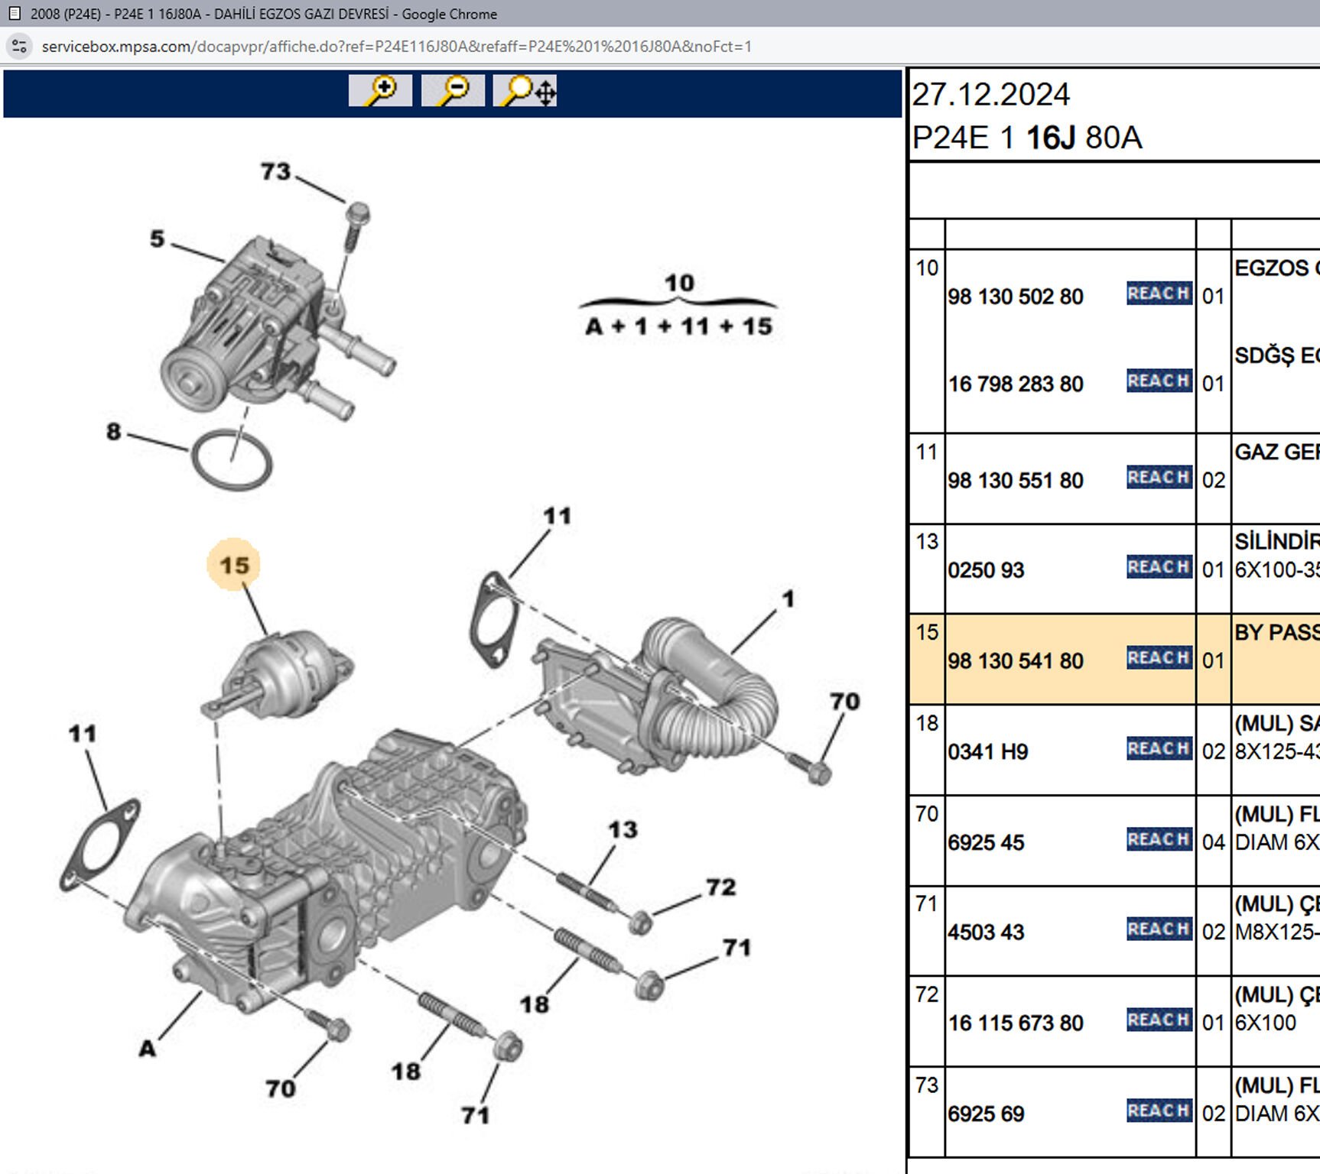Select highlighted callout 15 in the diagram
This screenshot has width=1320, height=1174.
(x=234, y=565)
